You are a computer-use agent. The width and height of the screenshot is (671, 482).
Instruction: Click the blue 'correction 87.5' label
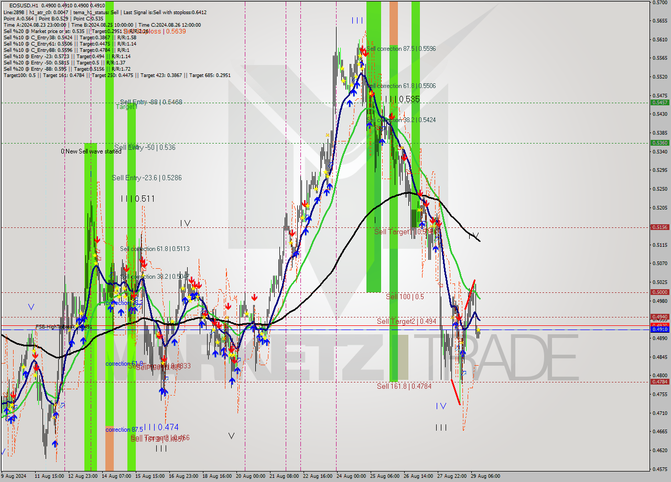[x=124, y=430]
